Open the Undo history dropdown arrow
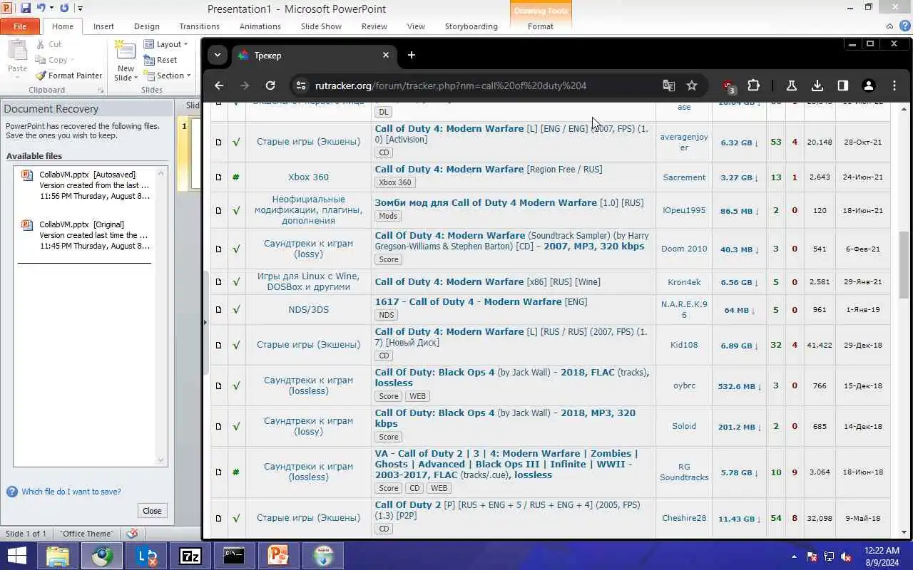This screenshot has width=913, height=570. [51, 9]
